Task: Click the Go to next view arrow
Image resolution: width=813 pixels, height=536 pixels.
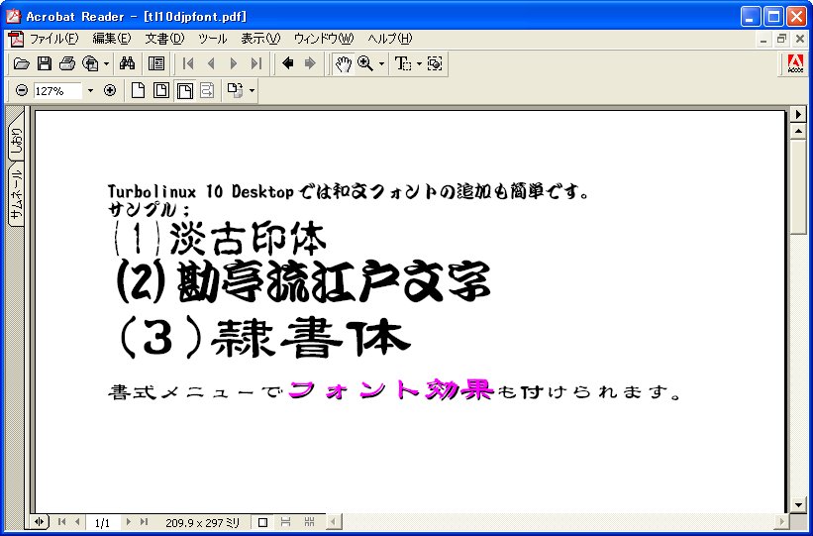Action: pyautogui.click(x=310, y=63)
